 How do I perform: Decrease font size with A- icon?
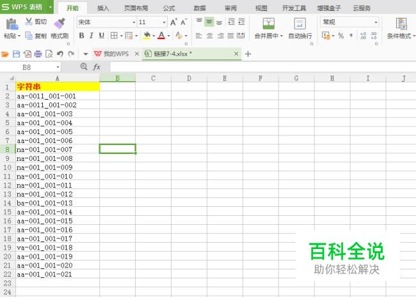point(184,22)
